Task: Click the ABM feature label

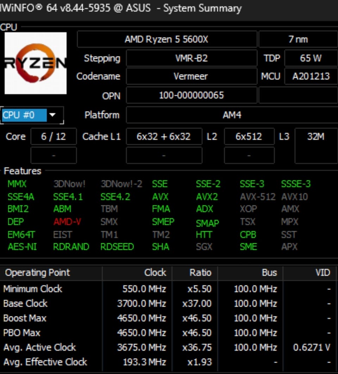Action: coord(62,209)
